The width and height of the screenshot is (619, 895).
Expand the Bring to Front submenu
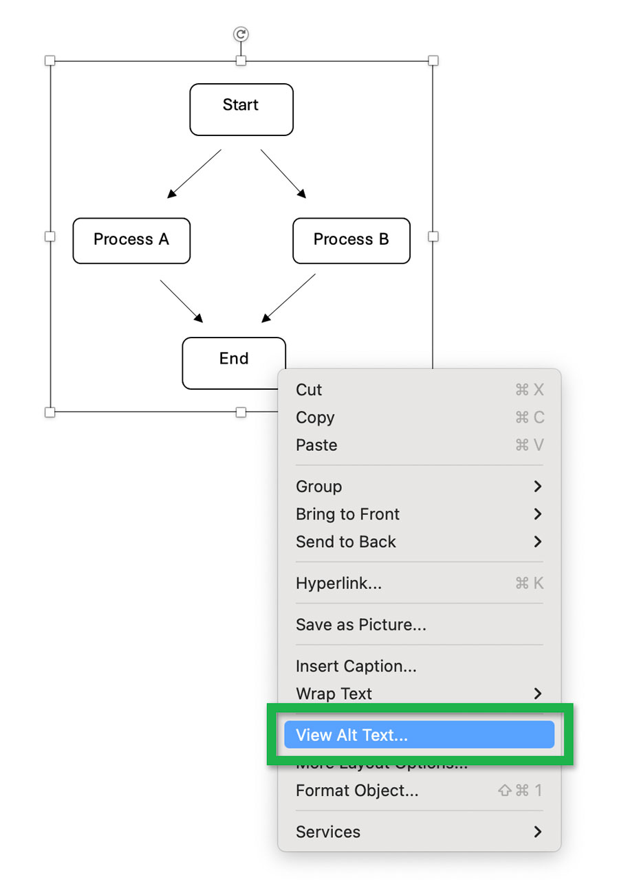(x=537, y=513)
